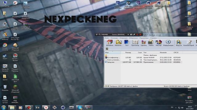Image resolution: width=197 pixels, height=110 pixels.
Task: Open the Просмотр (View) tool in WinRAR
Action: [x=135, y=43]
